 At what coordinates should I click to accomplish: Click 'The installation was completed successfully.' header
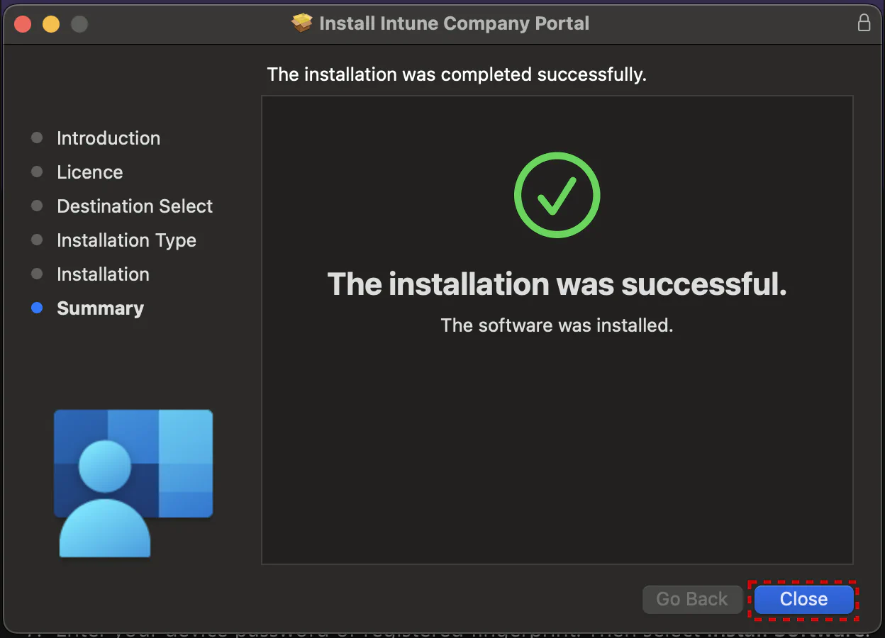tap(457, 74)
